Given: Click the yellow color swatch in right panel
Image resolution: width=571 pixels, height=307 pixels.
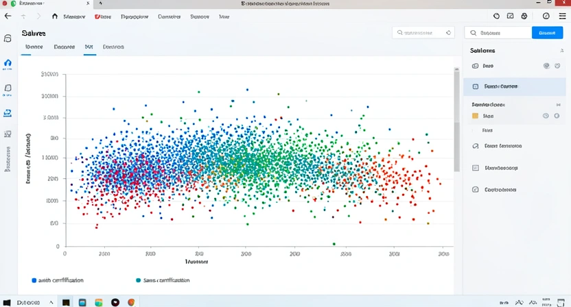Looking at the screenshot, I should click(x=475, y=116).
